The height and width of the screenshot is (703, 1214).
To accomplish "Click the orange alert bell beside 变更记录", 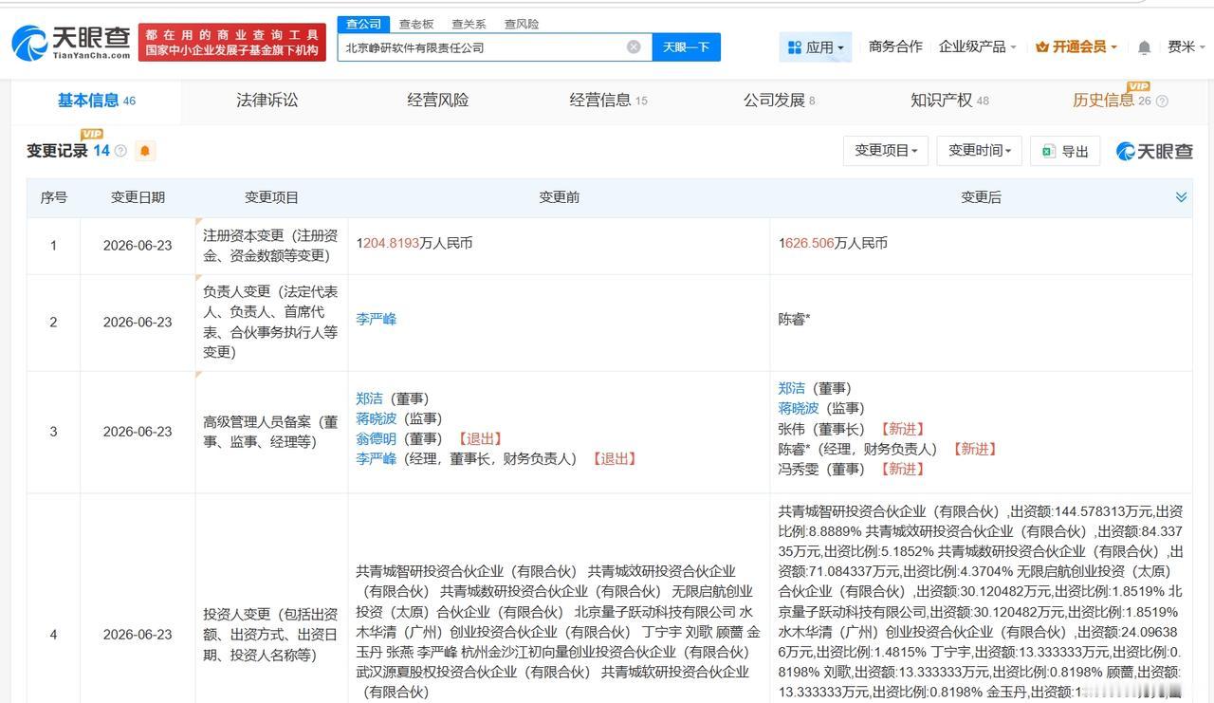I will [x=145, y=151].
